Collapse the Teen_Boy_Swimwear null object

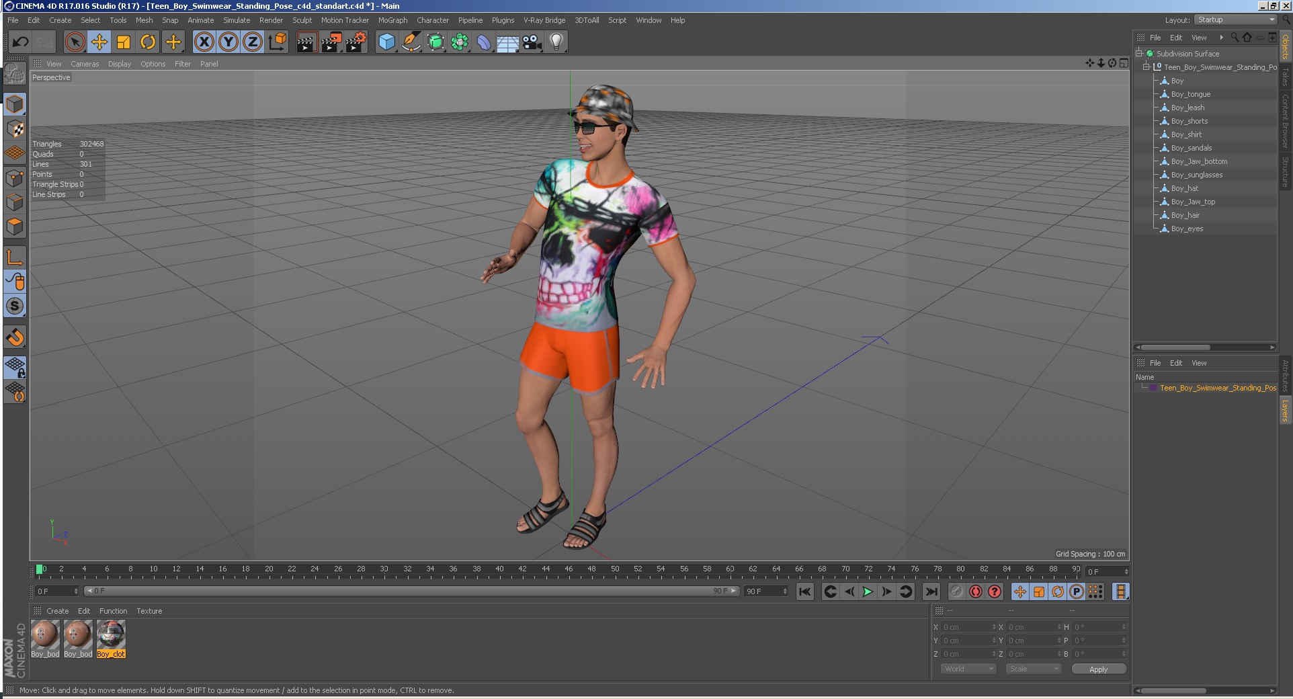pyautogui.click(x=1146, y=67)
